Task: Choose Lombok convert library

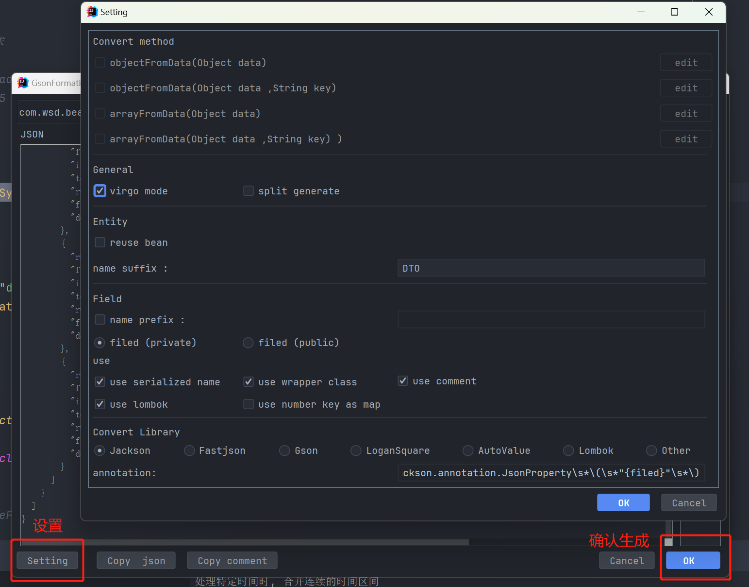Action: point(568,450)
